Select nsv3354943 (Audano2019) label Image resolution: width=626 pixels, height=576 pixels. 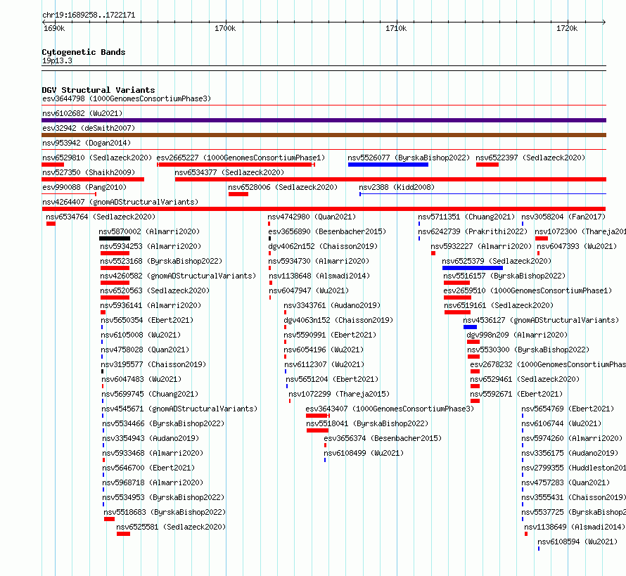(151, 438)
